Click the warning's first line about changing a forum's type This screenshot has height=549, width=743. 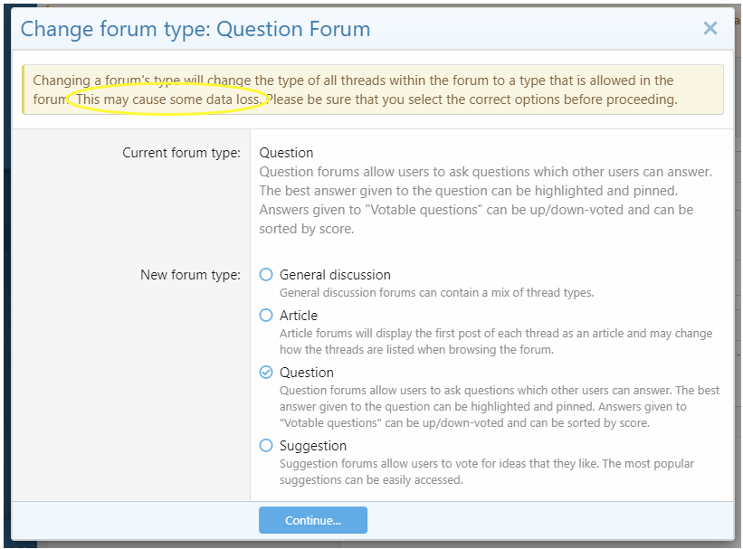[353, 80]
